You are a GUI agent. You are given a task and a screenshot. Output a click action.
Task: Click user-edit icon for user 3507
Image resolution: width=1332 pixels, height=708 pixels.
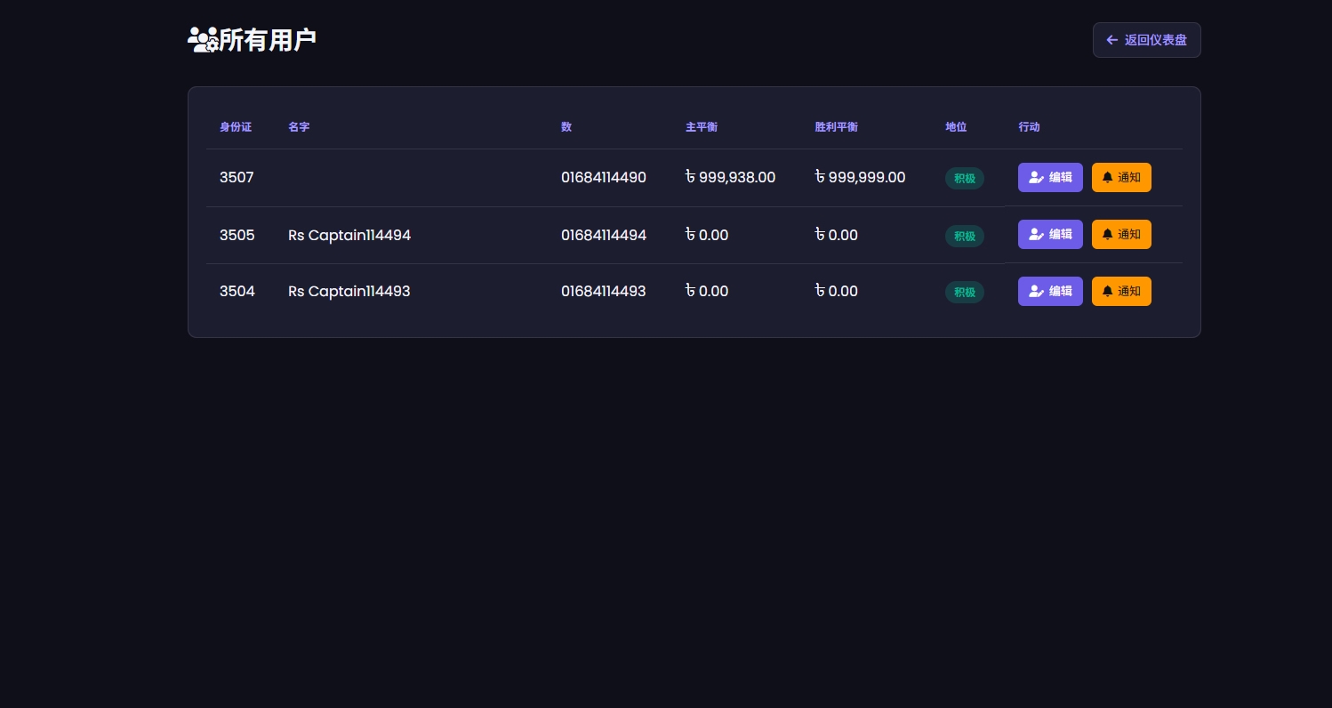tap(1036, 178)
